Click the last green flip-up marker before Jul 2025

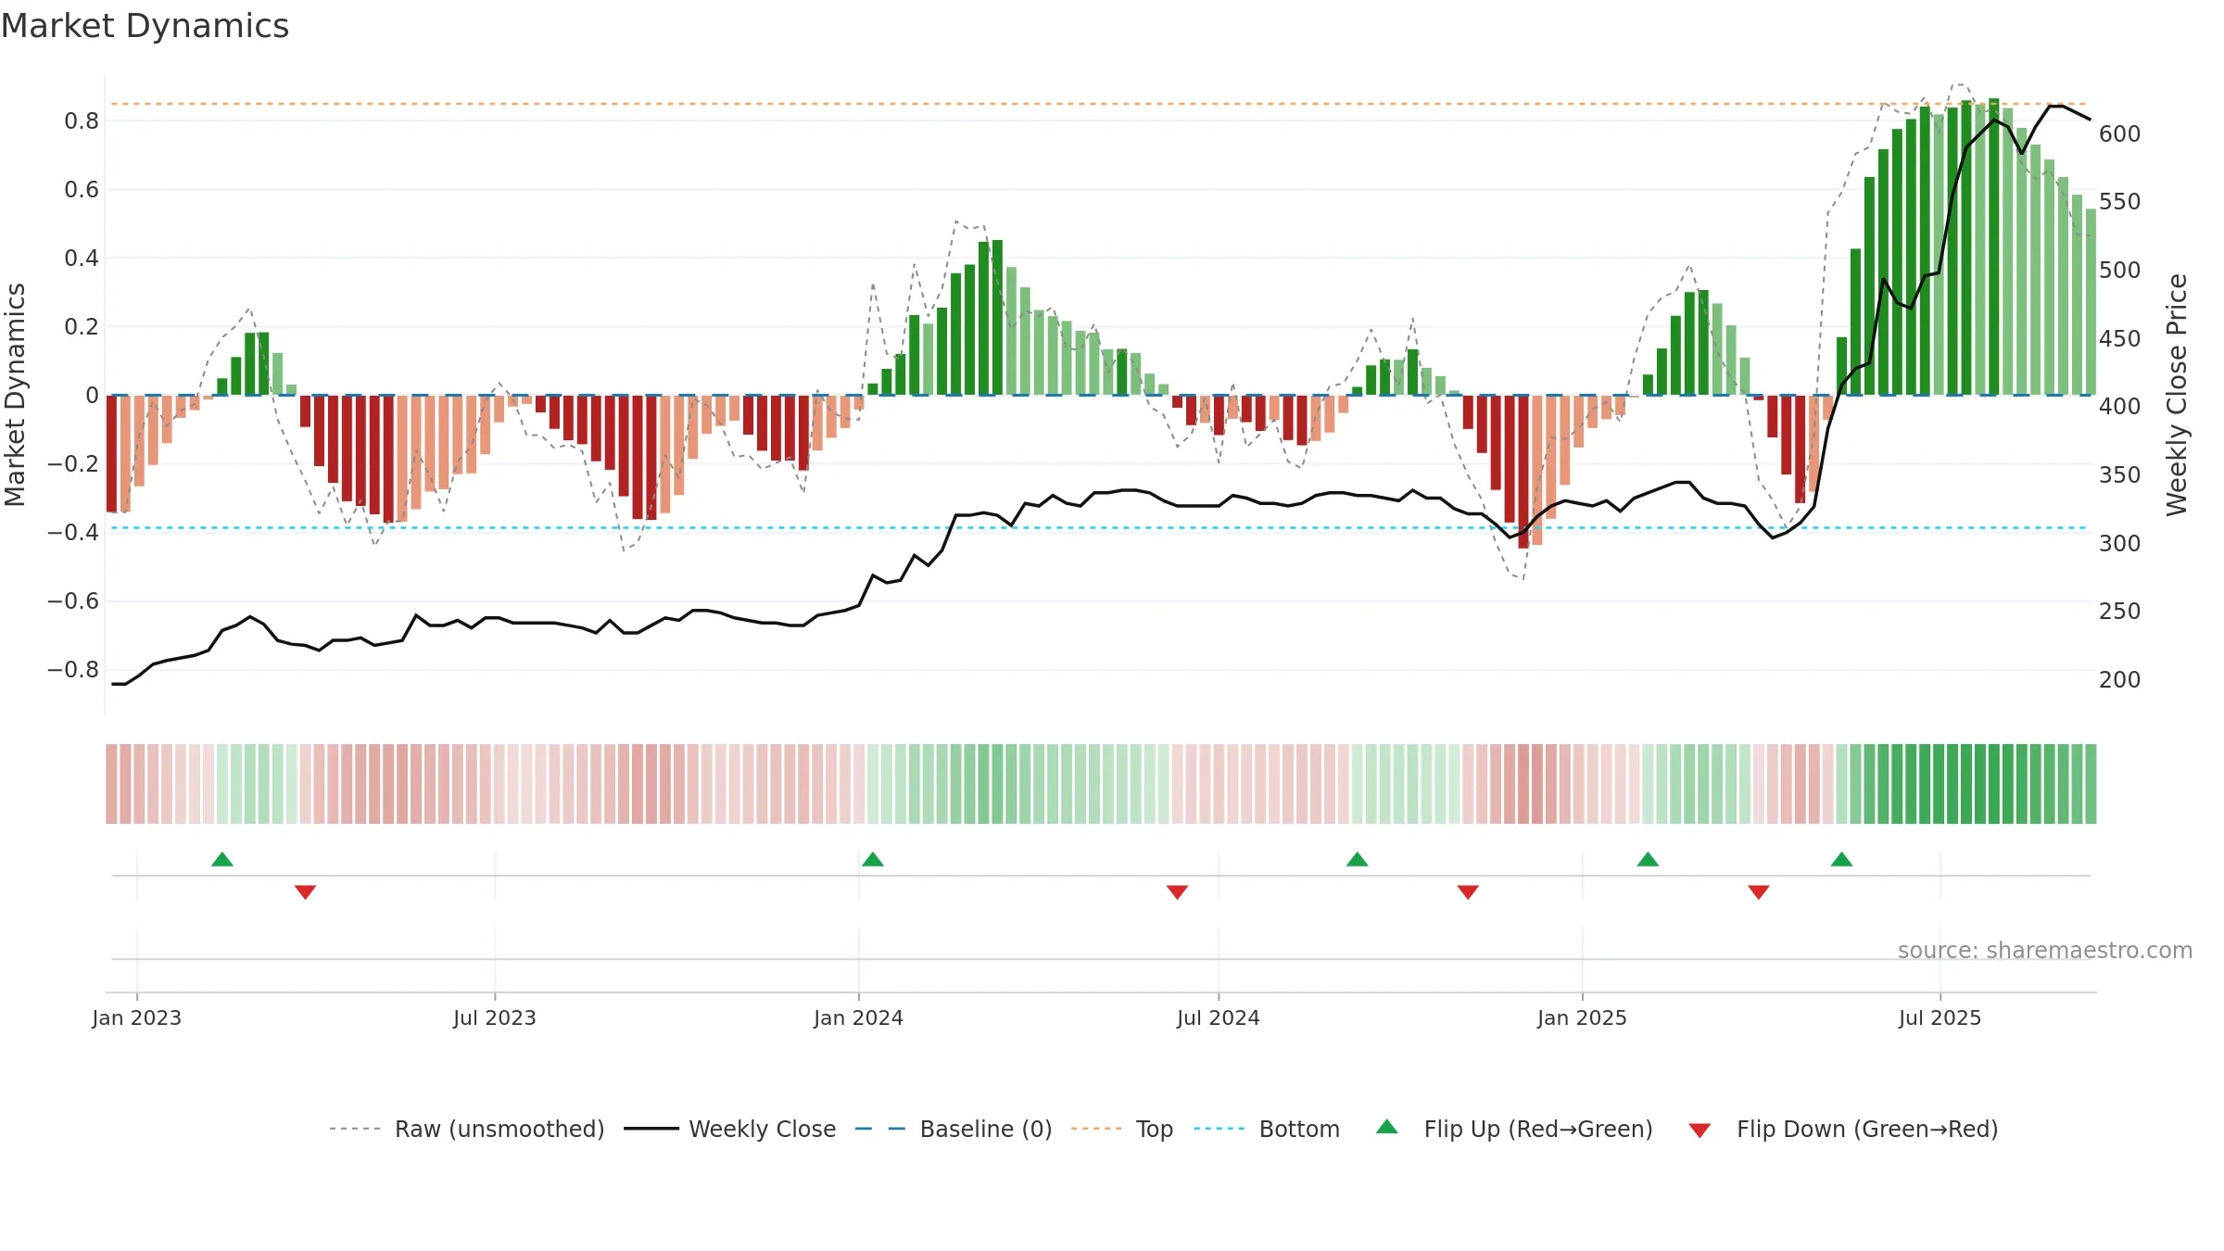pyautogui.click(x=1841, y=859)
